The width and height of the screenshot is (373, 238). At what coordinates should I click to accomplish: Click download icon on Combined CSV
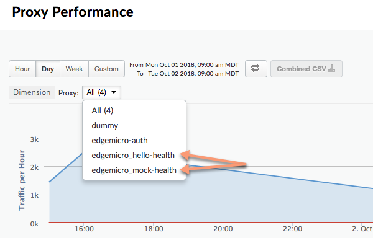[x=331, y=69]
